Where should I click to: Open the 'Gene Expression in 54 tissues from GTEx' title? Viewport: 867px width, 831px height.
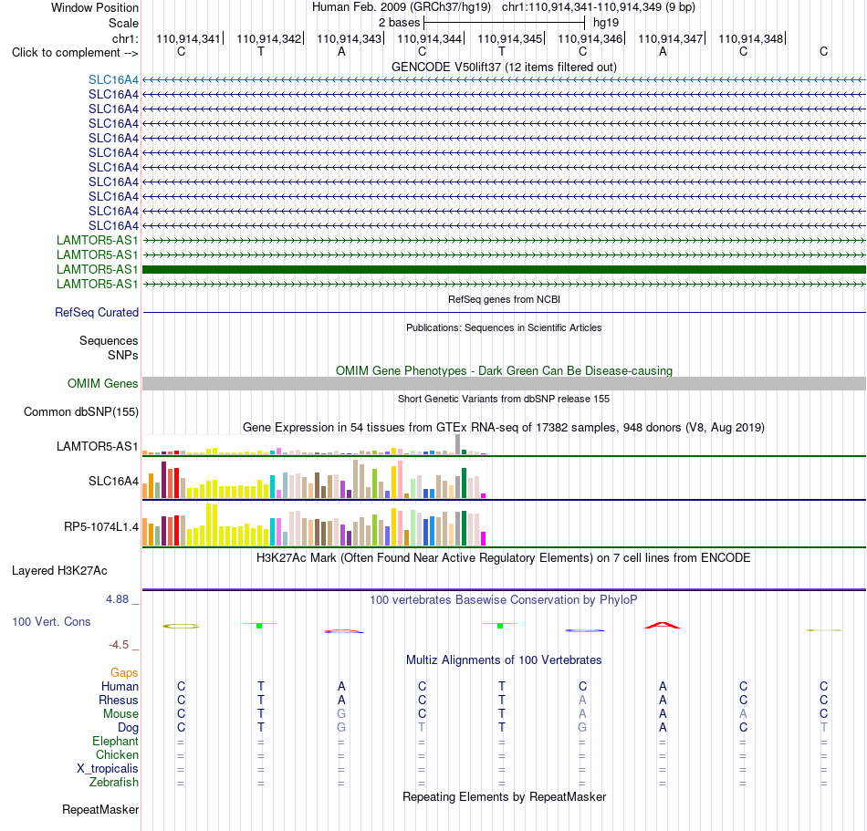(504, 427)
